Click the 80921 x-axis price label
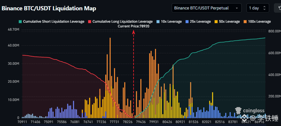Screen dimensions: 281x126 (x=180, y=122)
